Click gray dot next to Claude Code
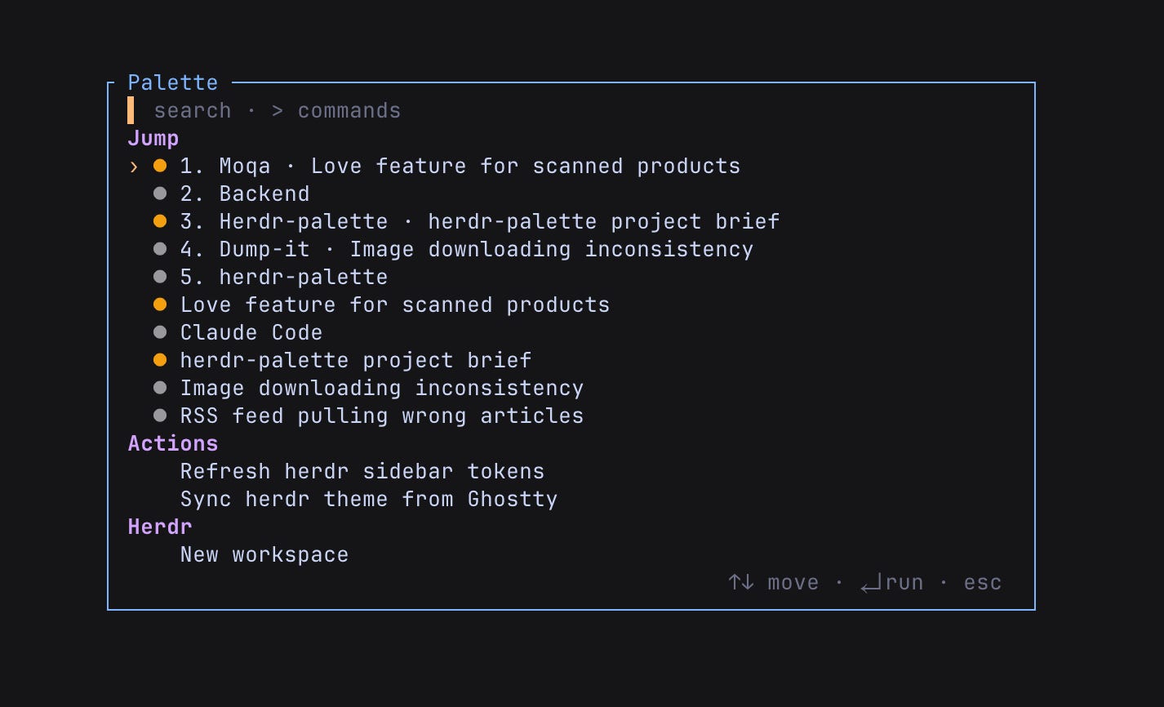 click(160, 332)
